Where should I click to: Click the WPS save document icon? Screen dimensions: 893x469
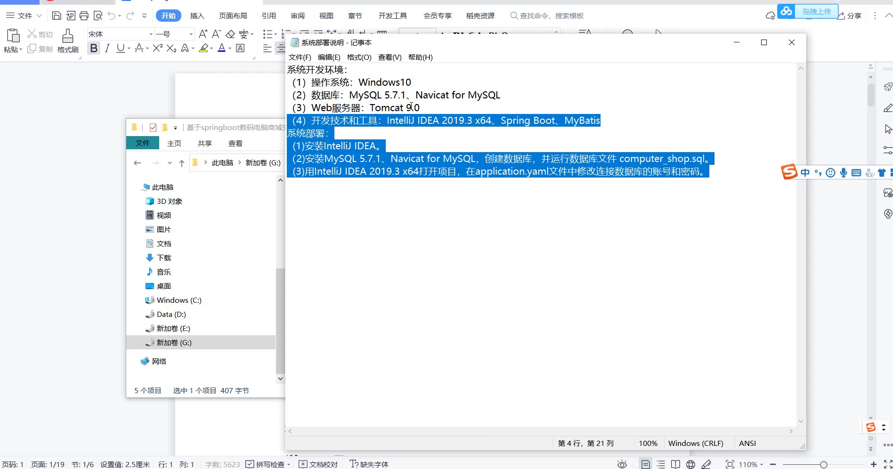pyautogui.click(x=57, y=16)
